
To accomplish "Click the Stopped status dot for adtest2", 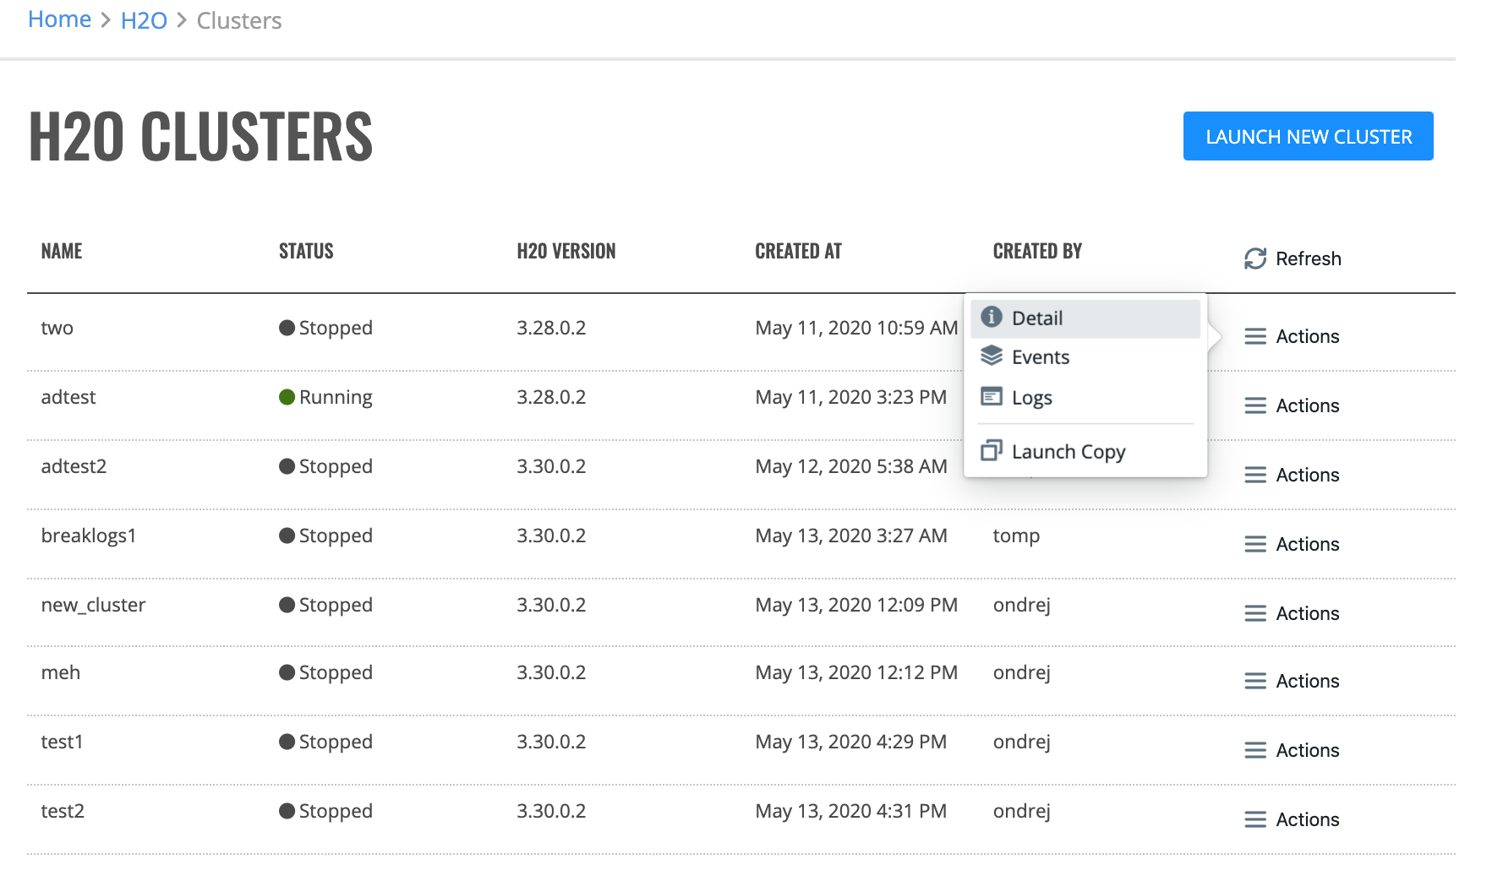I will tap(287, 466).
